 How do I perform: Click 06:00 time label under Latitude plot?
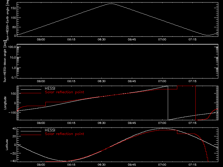tap(41, 164)
